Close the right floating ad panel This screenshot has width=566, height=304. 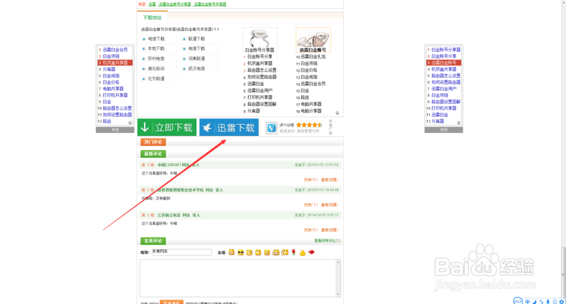click(444, 129)
